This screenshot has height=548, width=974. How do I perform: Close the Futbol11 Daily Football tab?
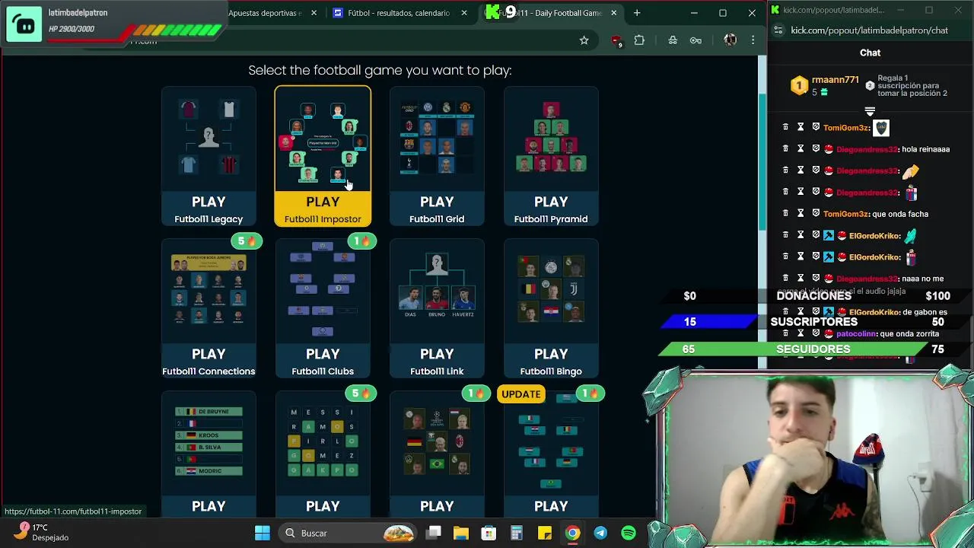(614, 13)
